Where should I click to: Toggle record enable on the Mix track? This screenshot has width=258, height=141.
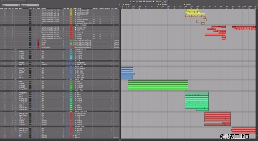(12, 136)
